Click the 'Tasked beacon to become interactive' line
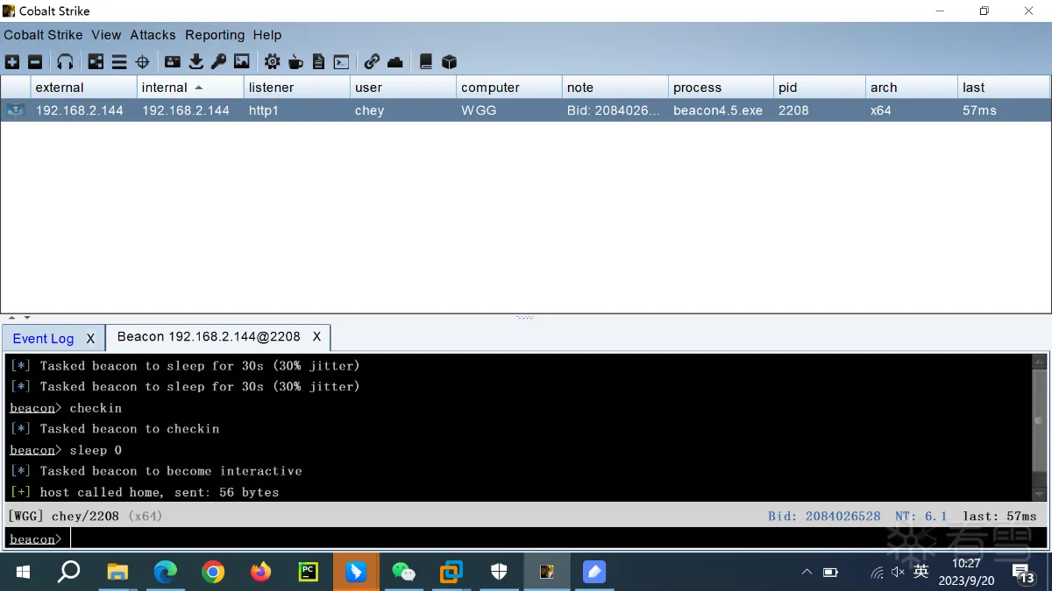 (171, 471)
